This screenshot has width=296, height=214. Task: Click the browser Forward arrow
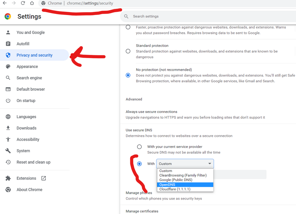[x=14, y=3]
